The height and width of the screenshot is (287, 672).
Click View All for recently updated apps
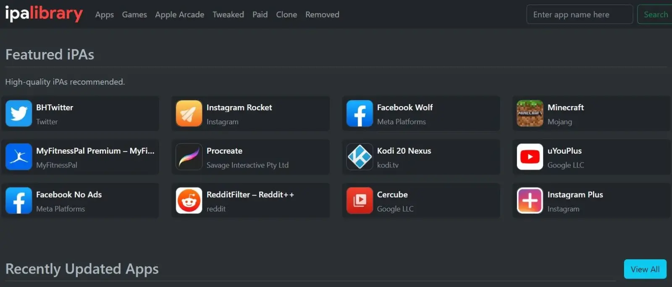click(645, 269)
